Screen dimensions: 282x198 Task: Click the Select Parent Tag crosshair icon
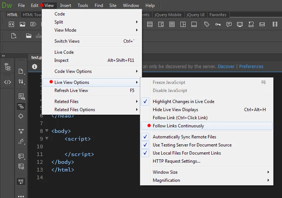21,116
